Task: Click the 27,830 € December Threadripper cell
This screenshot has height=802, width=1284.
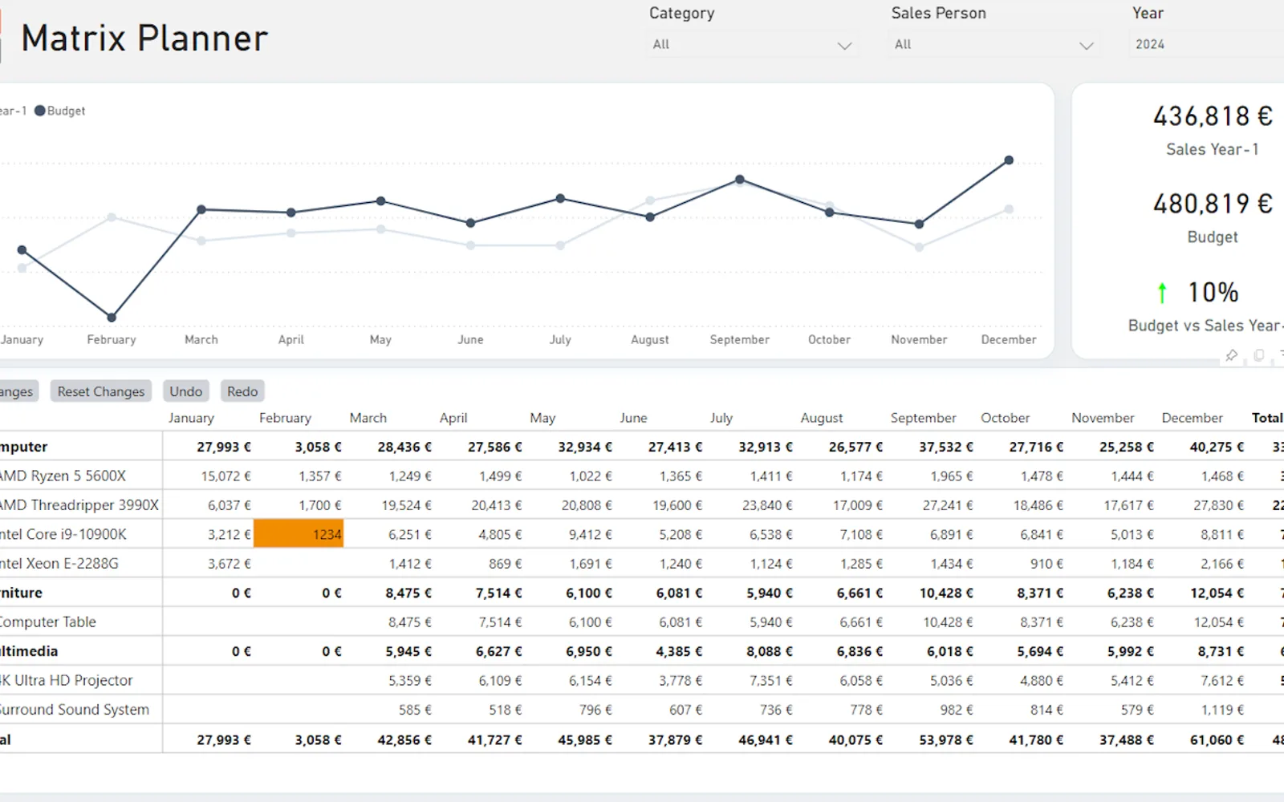Action: point(1218,505)
